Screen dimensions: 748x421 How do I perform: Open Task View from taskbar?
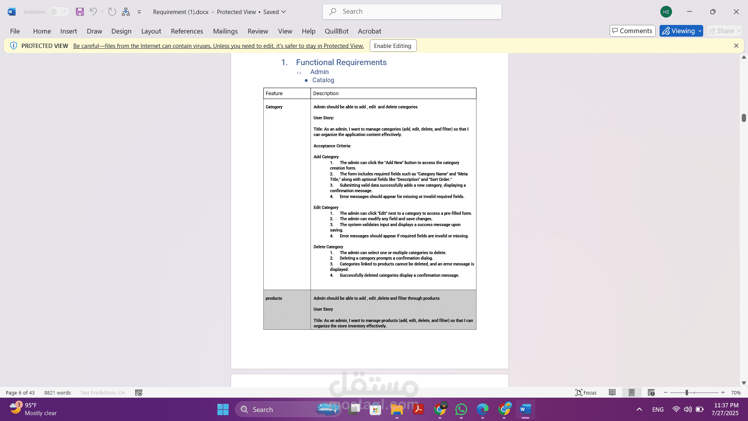point(354,410)
